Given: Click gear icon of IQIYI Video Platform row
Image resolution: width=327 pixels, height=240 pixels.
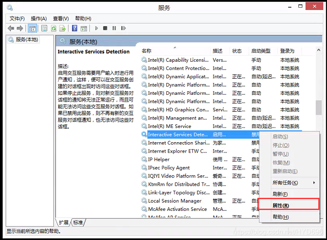Looking at the screenshot, I should (144, 176).
